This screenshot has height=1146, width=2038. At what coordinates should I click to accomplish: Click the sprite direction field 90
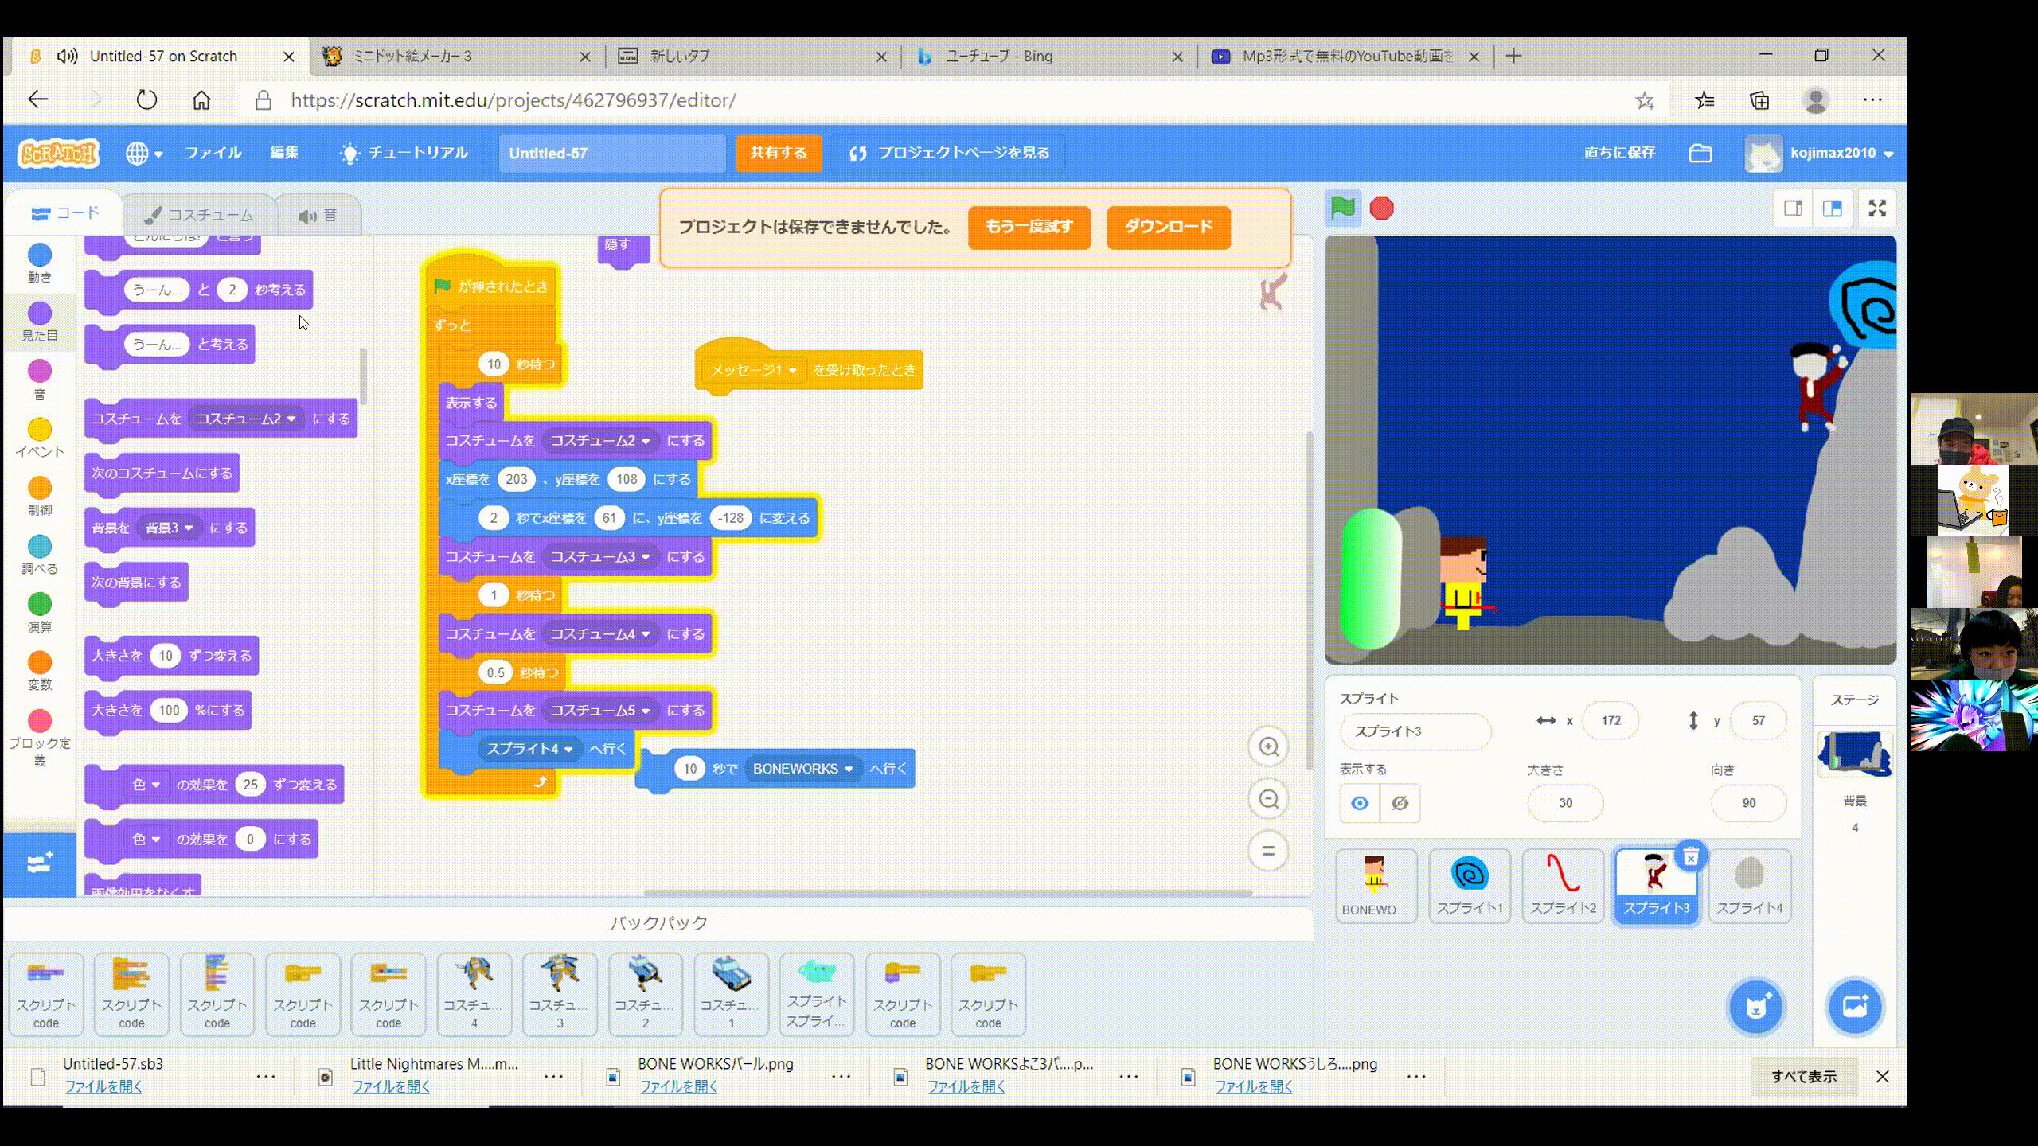pyautogui.click(x=1748, y=803)
